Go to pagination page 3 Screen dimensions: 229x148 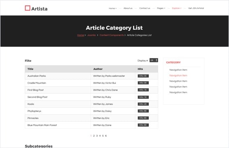click(97, 136)
